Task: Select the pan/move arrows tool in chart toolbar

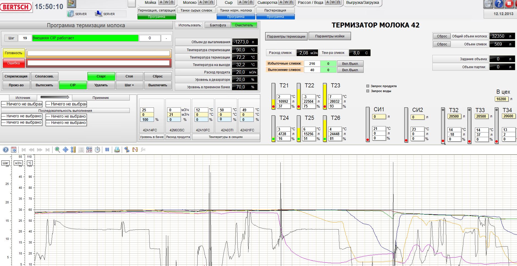Action: point(65,150)
